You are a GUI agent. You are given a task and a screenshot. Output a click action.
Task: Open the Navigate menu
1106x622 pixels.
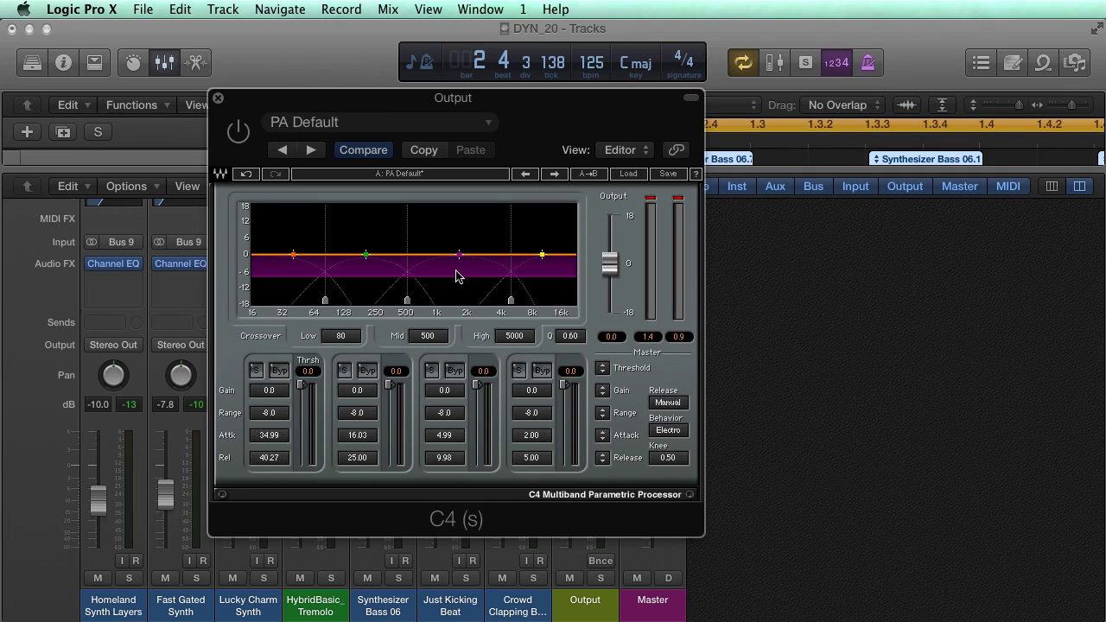click(280, 10)
